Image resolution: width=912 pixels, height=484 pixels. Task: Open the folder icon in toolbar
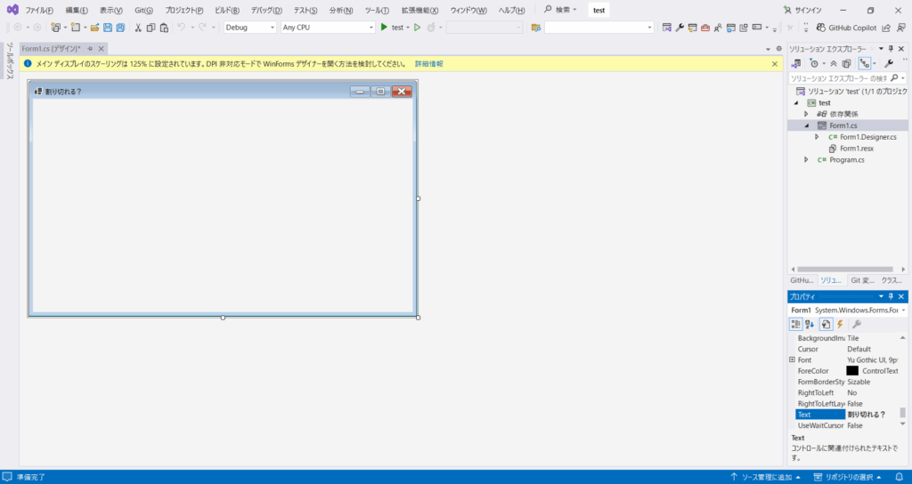pyautogui.click(x=94, y=28)
